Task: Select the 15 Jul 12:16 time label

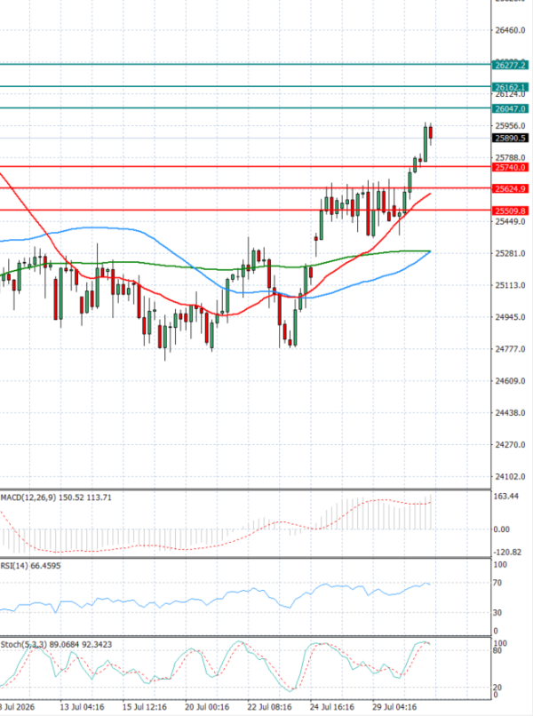Action: coord(144,707)
